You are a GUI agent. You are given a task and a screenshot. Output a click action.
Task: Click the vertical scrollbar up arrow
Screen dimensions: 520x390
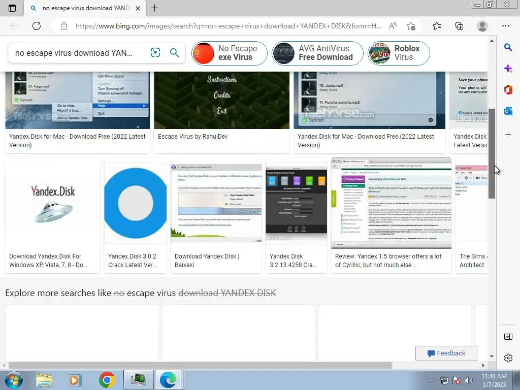(x=492, y=41)
